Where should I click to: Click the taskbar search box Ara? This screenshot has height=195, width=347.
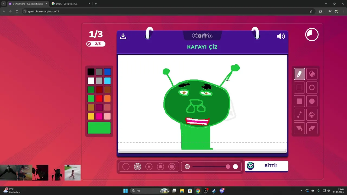(150, 191)
